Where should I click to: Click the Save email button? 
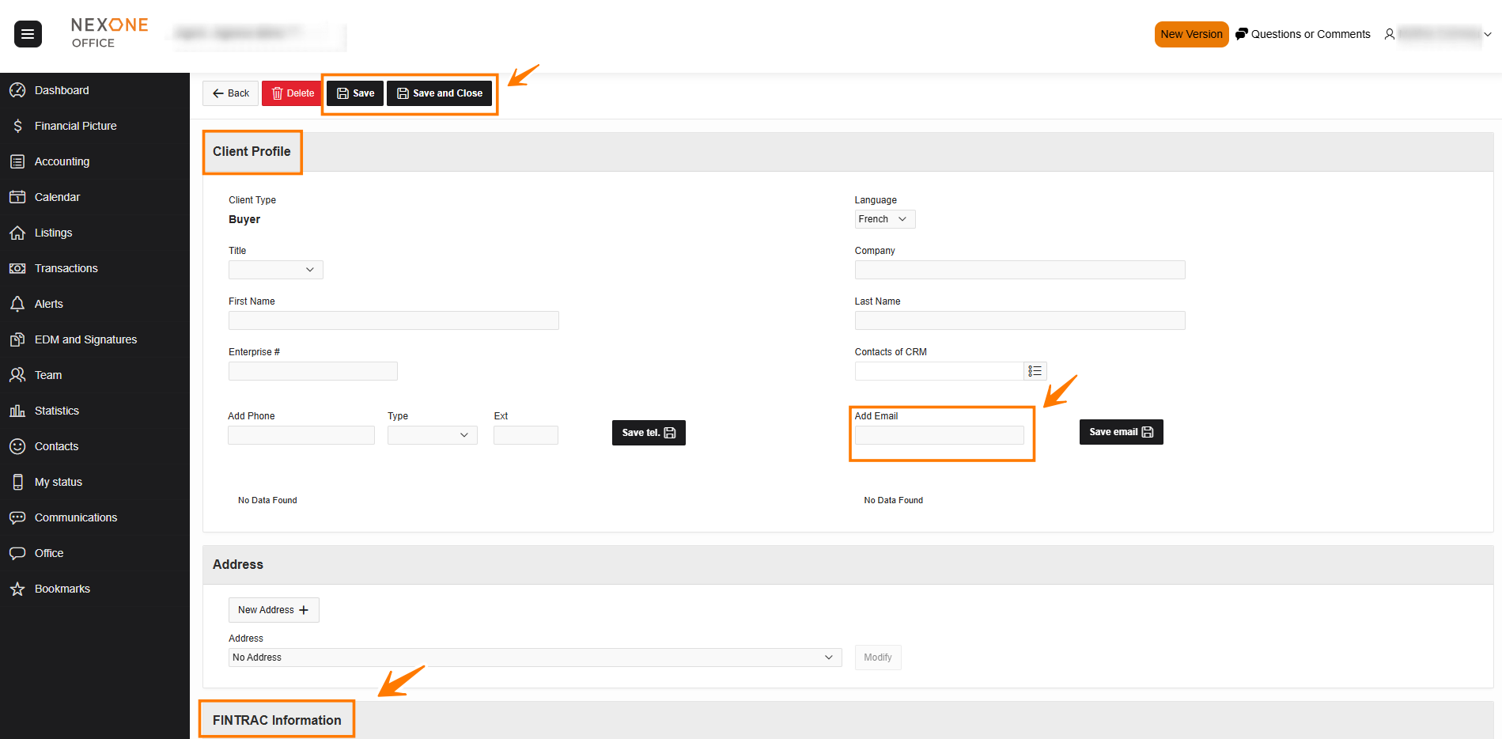coord(1121,432)
